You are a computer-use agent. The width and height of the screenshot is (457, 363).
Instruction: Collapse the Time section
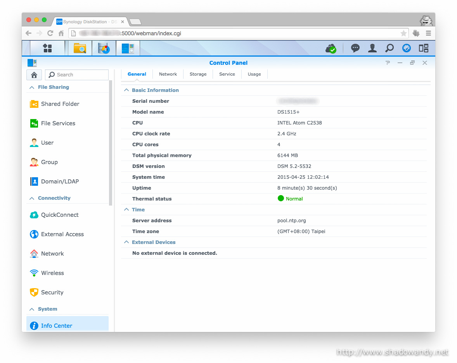pos(126,210)
